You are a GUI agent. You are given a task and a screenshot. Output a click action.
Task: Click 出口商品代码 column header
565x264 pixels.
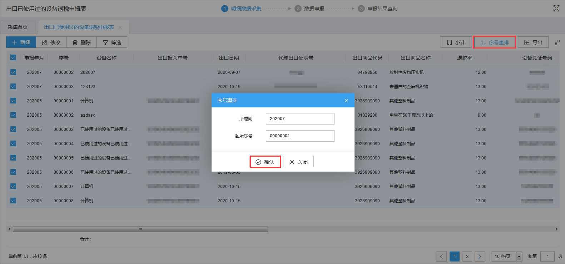click(x=367, y=58)
